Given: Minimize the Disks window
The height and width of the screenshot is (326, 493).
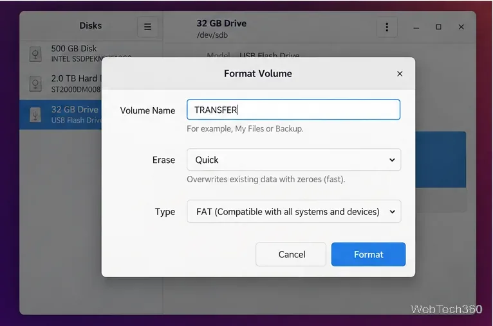Looking at the screenshot, I should click(416, 27).
